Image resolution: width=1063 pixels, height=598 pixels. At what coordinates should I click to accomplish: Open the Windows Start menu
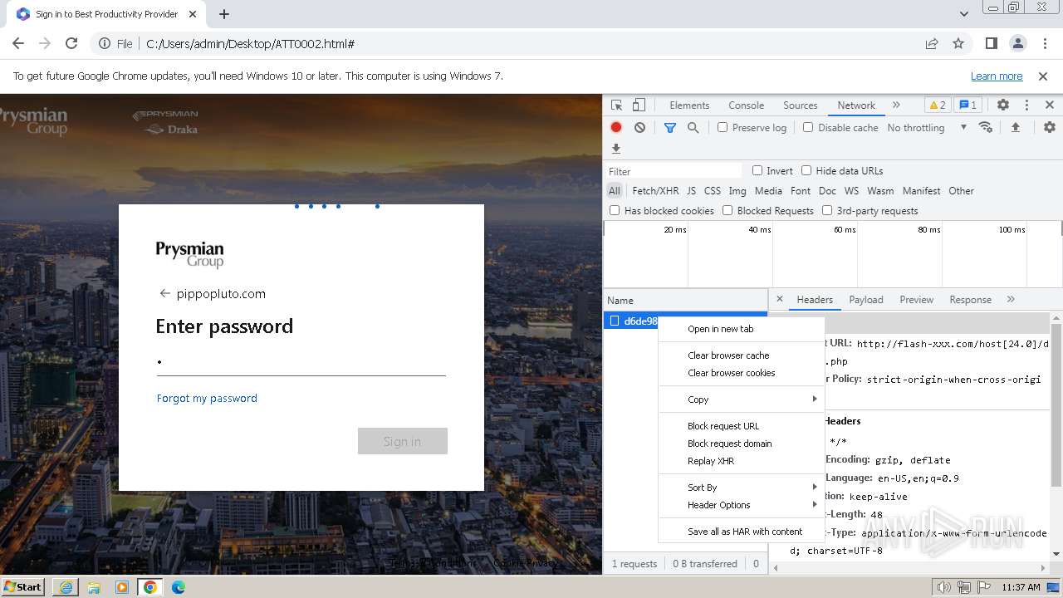[x=23, y=586]
